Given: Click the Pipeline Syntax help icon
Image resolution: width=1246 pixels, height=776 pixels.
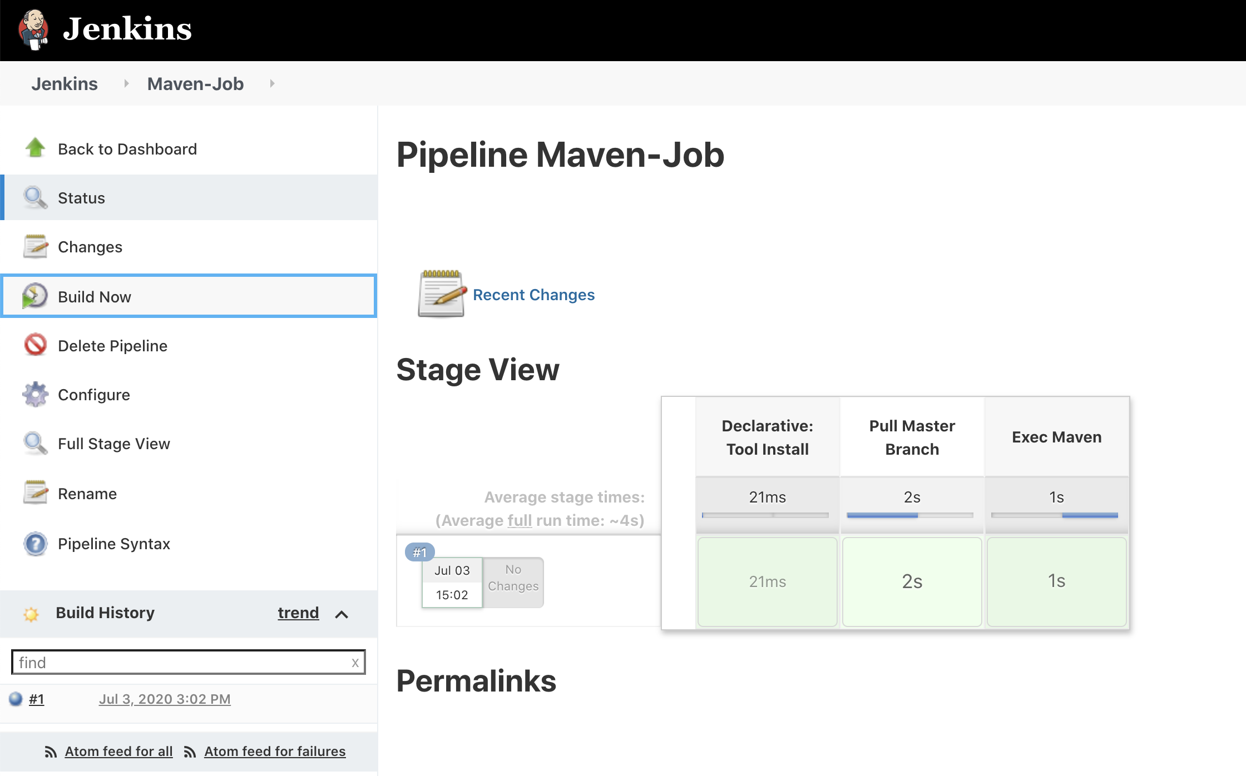Looking at the screenshot, I should pos(34,544).
